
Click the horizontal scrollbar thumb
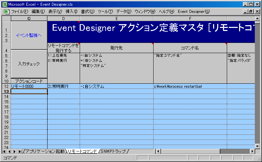(x=190, y=151)
